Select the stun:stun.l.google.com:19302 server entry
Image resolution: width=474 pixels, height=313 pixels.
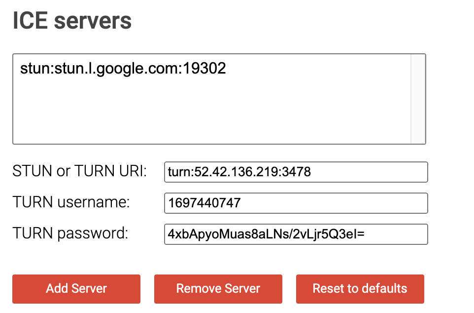click(x=123, y=68)
